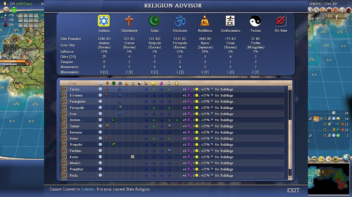Click Hinduism holy icon in Persepolis row
Screen dimensions: 352x197
tap(120, 108)
